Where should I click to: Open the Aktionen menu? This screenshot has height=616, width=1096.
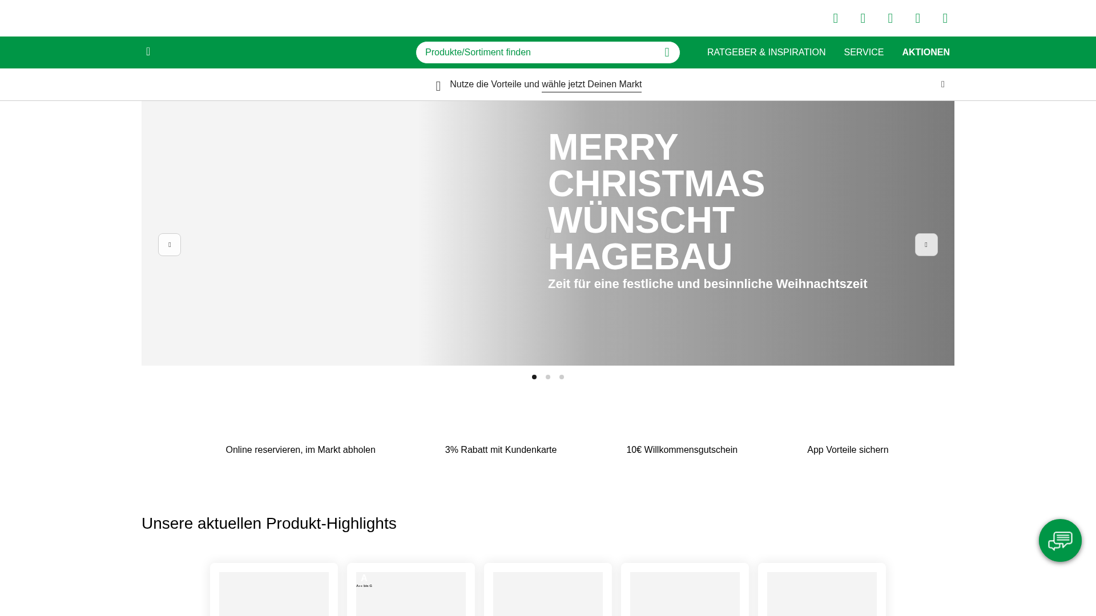pos(926,52)
